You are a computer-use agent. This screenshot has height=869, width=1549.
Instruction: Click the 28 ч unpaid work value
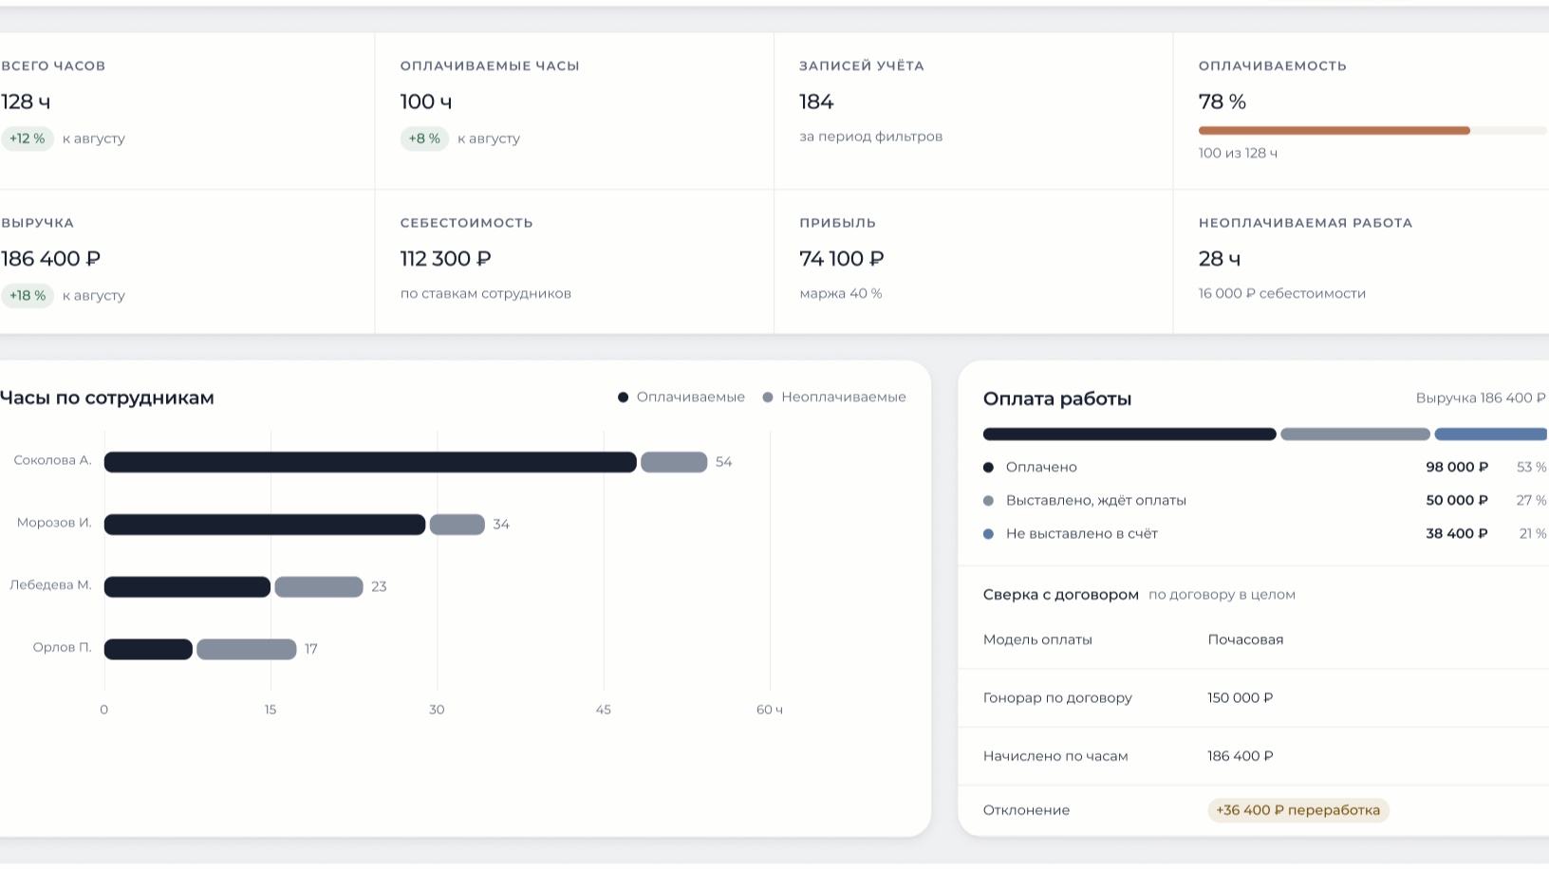click(1220, 259)
